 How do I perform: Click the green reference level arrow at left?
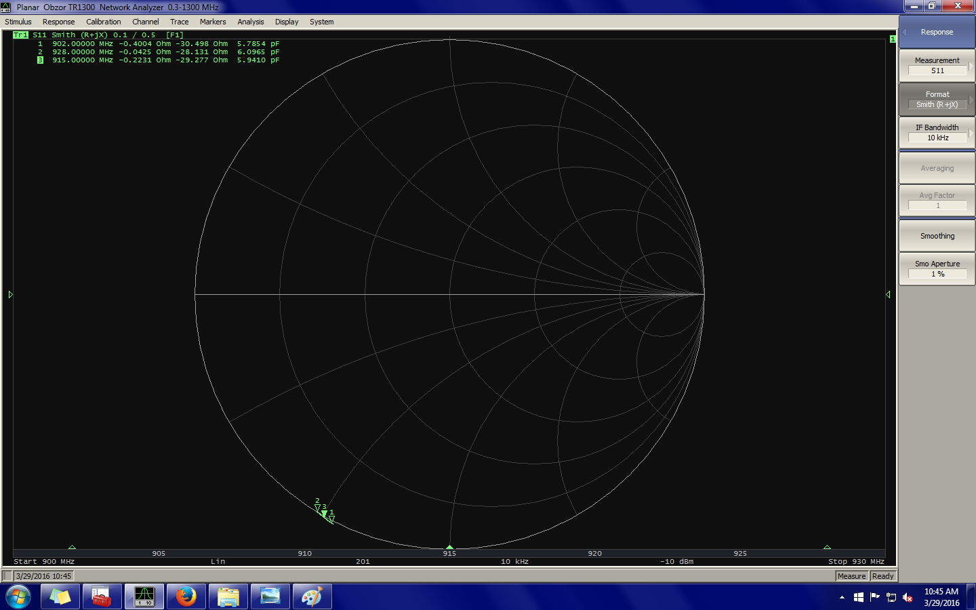point(11,294)
